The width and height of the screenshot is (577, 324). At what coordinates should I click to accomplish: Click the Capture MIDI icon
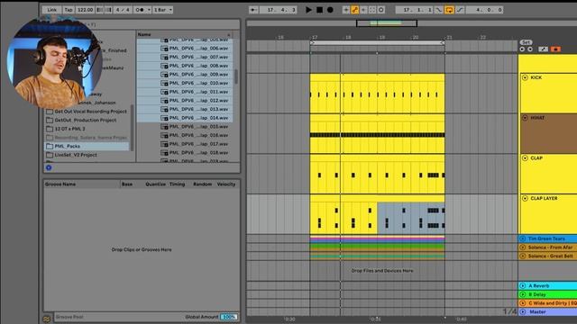(372, 10)
